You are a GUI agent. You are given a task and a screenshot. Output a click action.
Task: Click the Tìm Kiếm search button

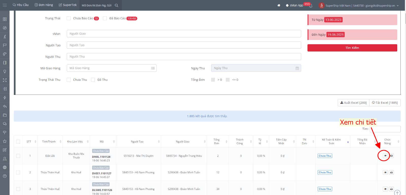point(352,48)
